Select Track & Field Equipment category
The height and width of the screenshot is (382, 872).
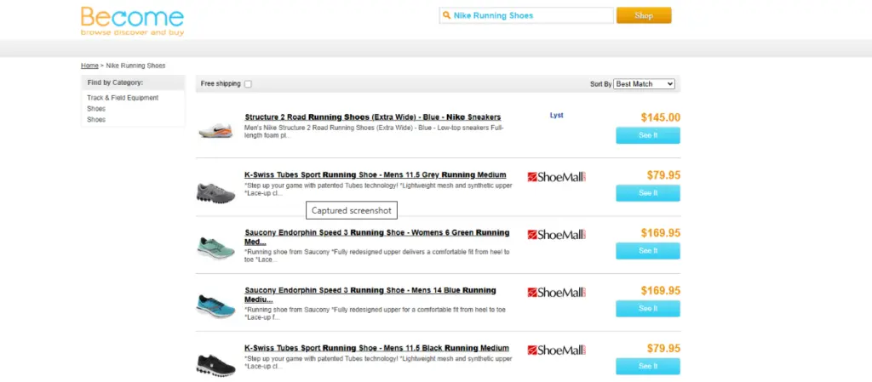pyautogui.click(x=123, y=98)
